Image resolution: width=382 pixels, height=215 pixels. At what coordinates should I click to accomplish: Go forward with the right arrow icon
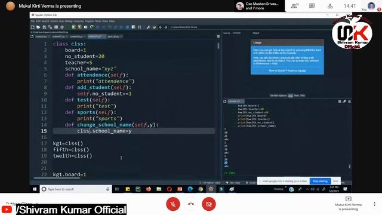[166, 27]
